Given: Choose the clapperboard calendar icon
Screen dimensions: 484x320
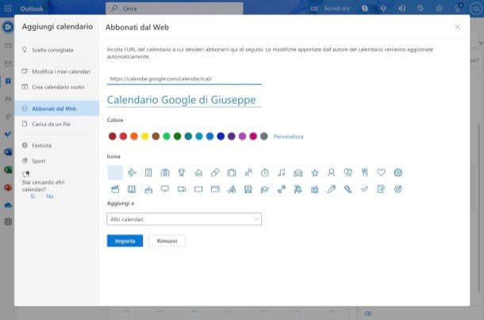Looking at the screenshot, I should click(x=115, y=189).
